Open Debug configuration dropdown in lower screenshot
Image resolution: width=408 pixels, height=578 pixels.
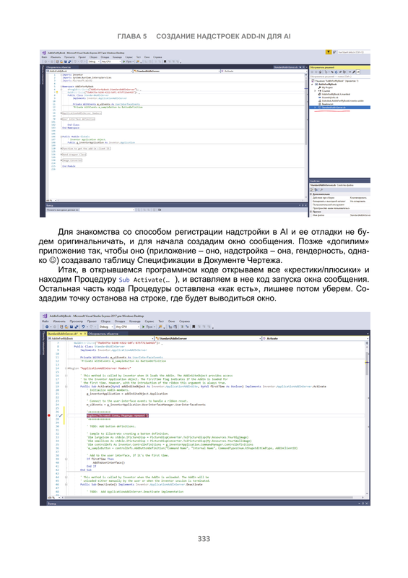pos(105,327)
